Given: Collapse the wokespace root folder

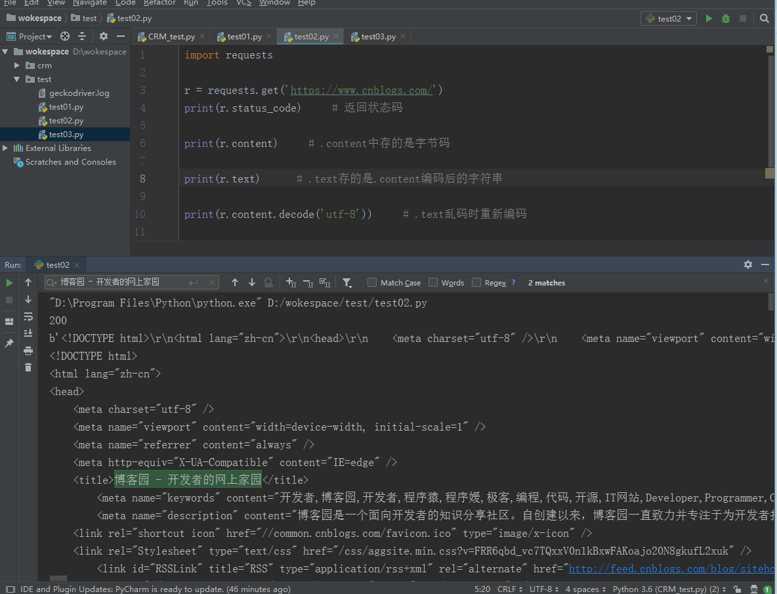Looking at the screenshot, I should [x=5, y=51].
